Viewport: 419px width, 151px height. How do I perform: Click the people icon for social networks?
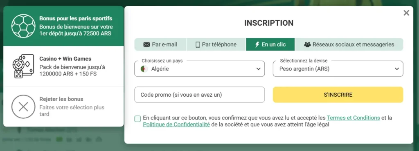(x=307, y=44)
